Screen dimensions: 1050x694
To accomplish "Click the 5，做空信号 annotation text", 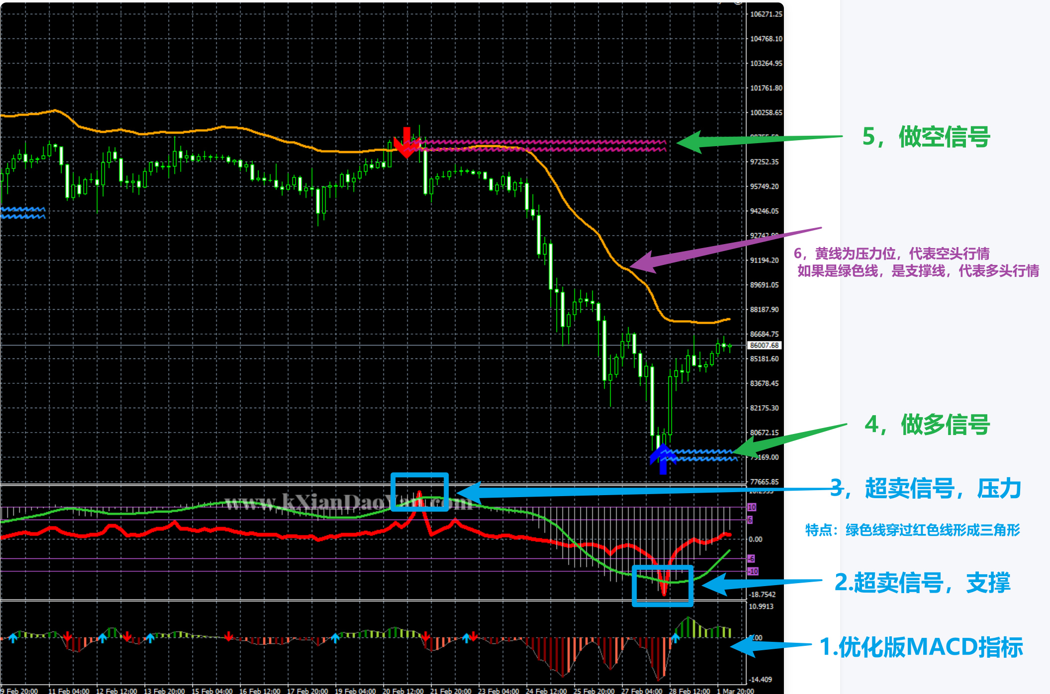I will point(926,137).
